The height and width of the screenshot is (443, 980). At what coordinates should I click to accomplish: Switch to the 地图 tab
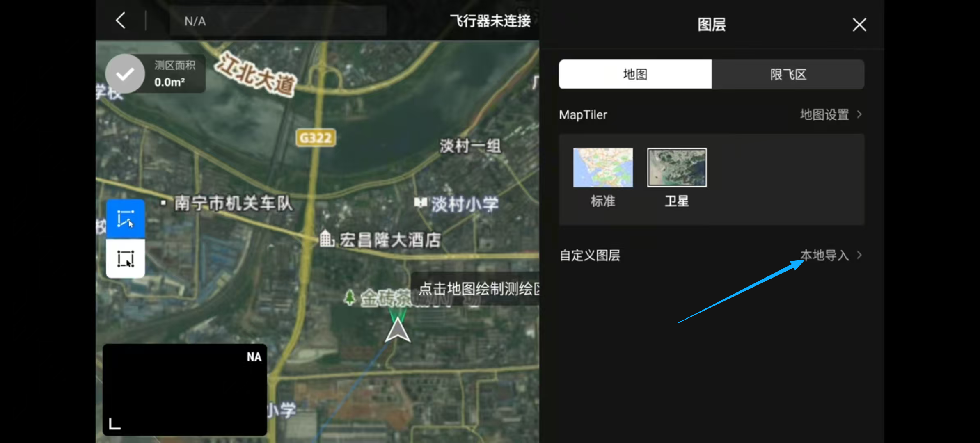[x=635, y=74]
